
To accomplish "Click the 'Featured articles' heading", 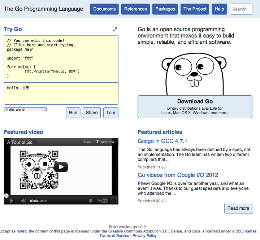I will click(160, 132).
